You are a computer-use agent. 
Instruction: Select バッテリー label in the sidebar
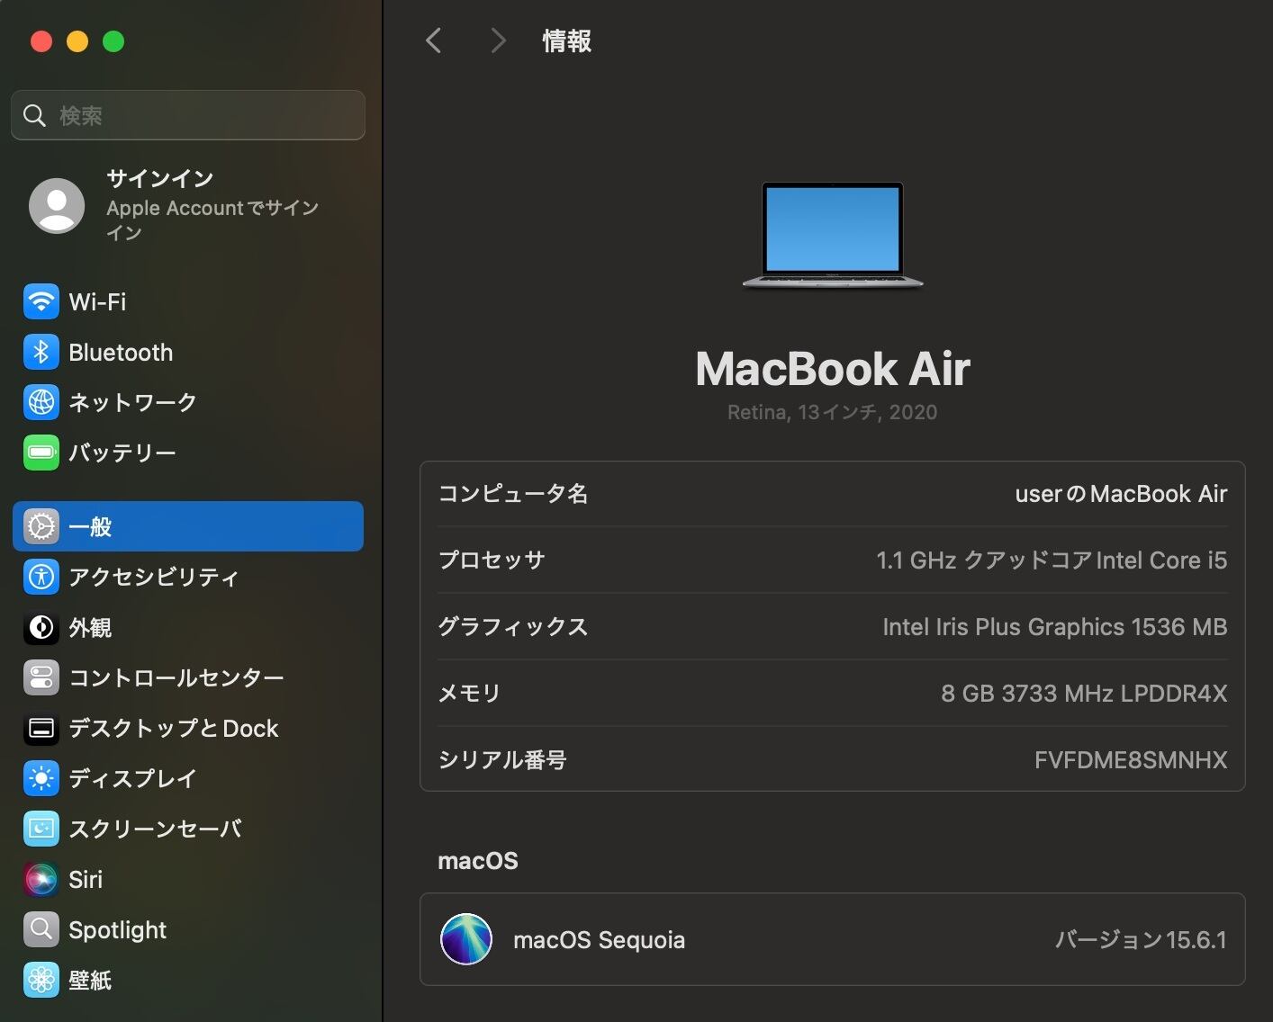tap(122, 453)
